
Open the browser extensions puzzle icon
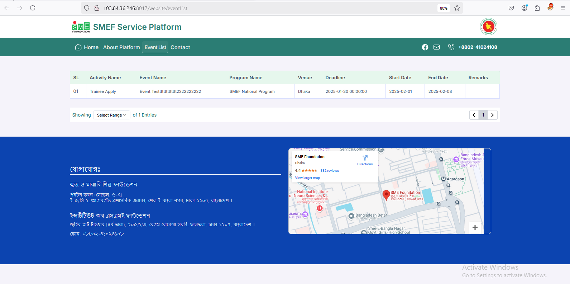537,8
